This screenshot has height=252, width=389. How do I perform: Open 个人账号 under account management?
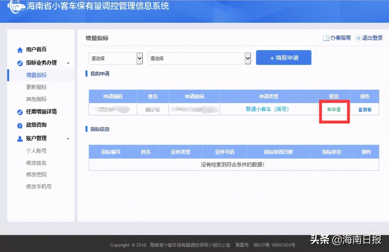tap(37, 151)
